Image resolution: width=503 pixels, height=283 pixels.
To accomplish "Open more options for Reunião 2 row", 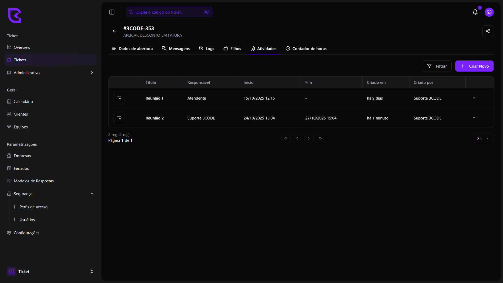I will 474,118.
